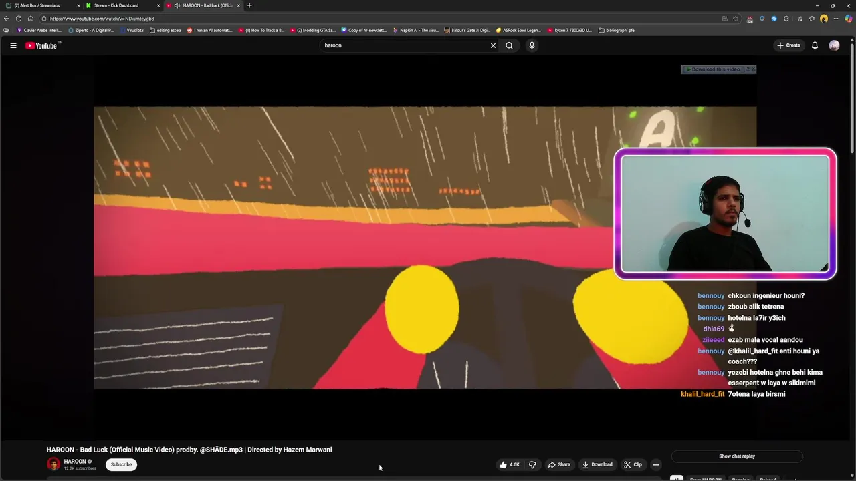Click the Download button under video

597,464
